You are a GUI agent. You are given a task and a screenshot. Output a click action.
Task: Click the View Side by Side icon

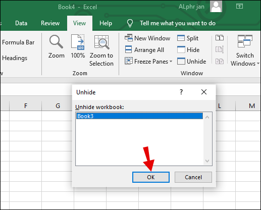tap(220, 38)
